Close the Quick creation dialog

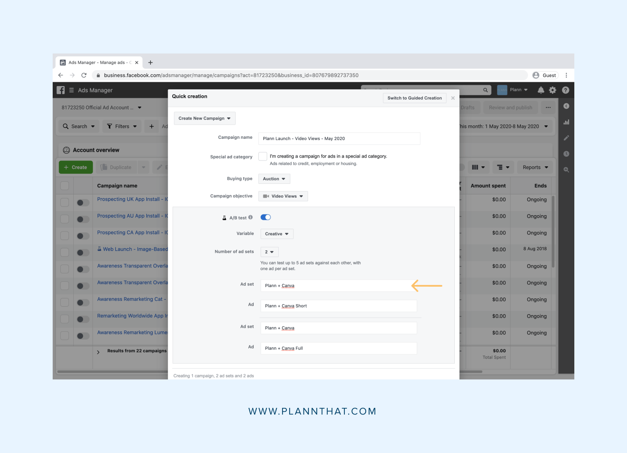453,98
